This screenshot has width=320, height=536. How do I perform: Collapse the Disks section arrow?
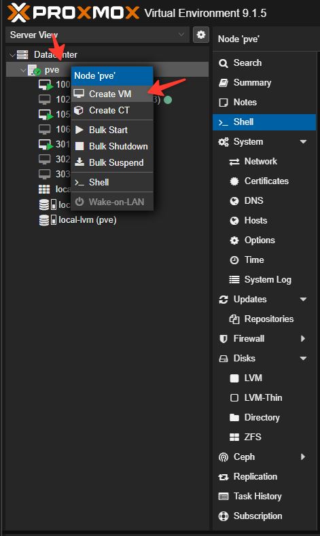click(x=303, y=359)
